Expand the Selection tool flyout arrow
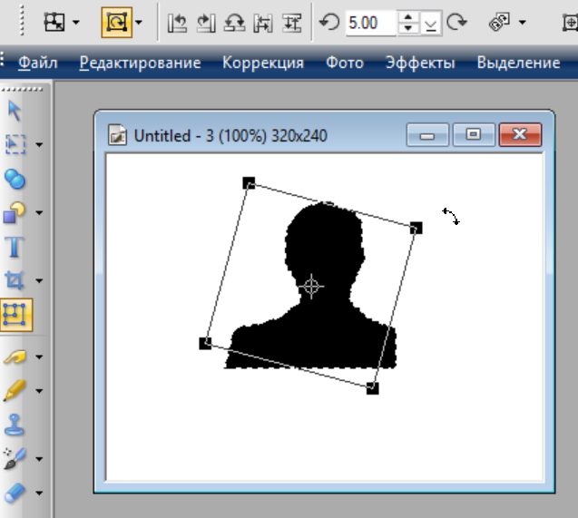 coord(39,144)
